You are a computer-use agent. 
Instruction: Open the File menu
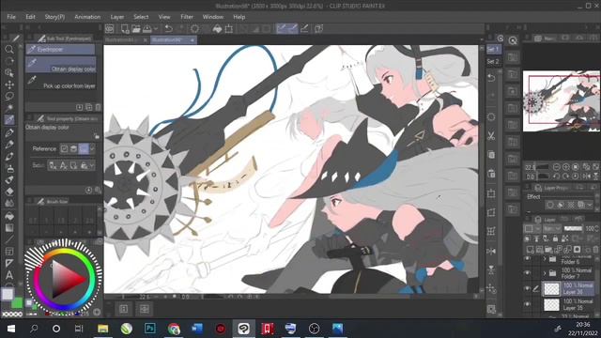click(11, 17)
